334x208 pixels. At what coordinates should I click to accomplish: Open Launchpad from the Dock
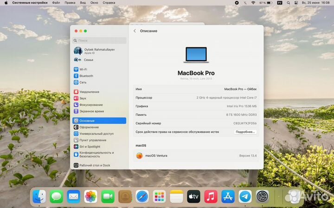tap(159, 196)
